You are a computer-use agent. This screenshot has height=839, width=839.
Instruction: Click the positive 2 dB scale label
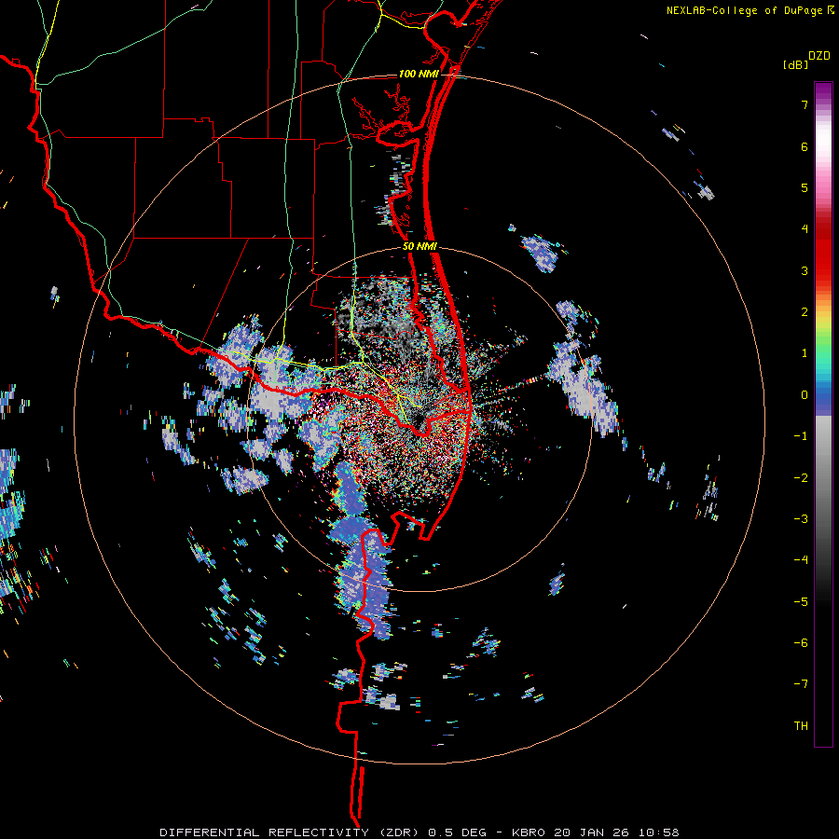[805, 312]
